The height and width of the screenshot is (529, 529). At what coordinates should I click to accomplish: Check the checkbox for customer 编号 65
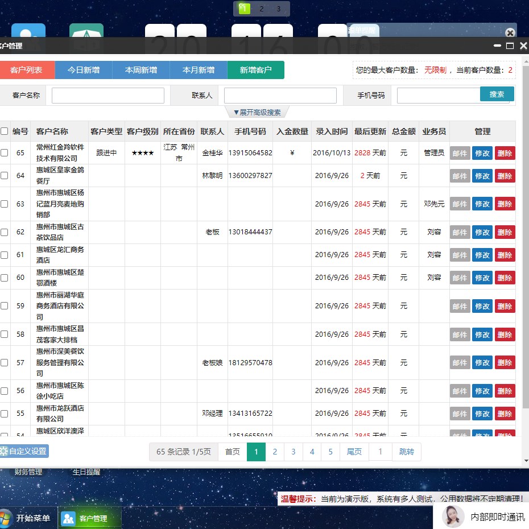click(x=5, y=152)
